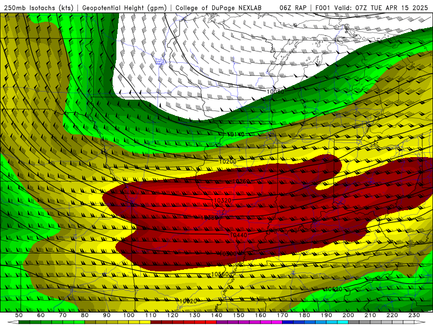Click the 200 value on the color scale
This screenshot has height=325, width=433.
(349, 315)
